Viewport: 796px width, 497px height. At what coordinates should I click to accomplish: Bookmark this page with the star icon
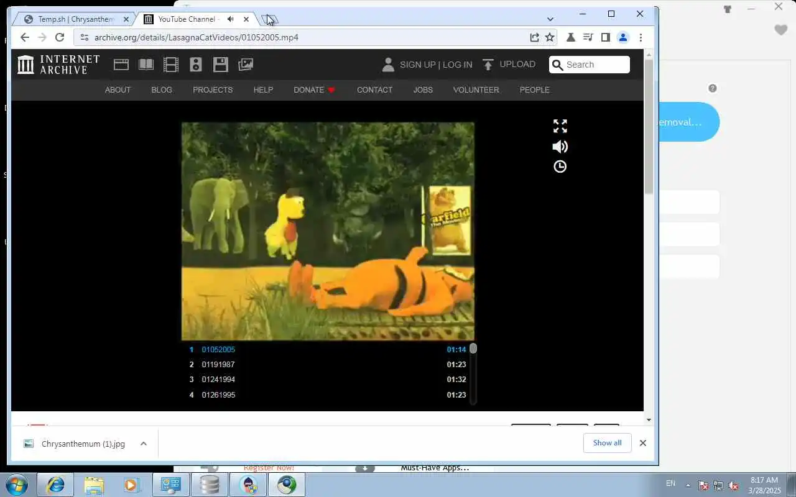click(x=550, y=37)
